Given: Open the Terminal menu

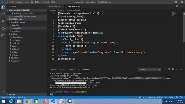Looking at the screenshot, I should [x=46, y=2].
